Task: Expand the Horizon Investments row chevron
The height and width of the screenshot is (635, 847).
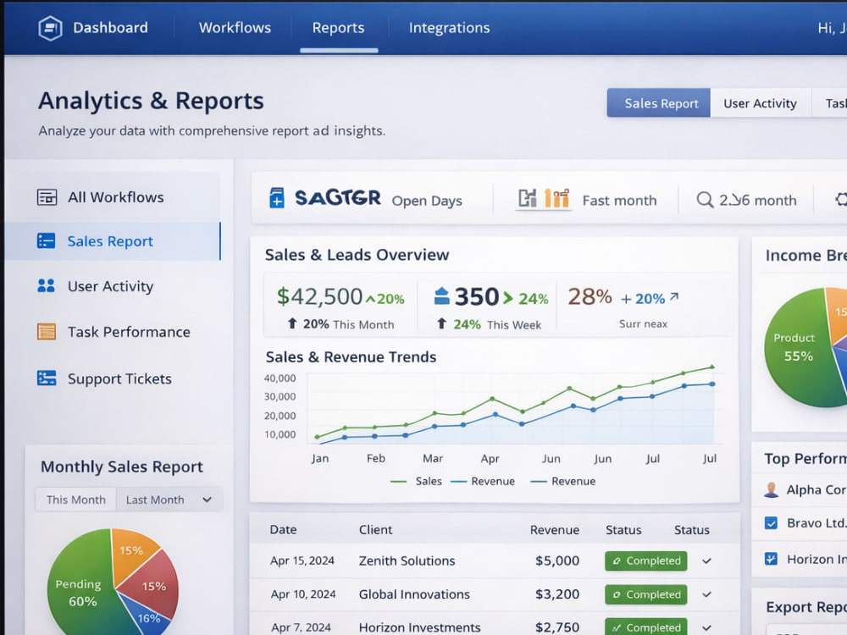Action: (x=706, y=627)
